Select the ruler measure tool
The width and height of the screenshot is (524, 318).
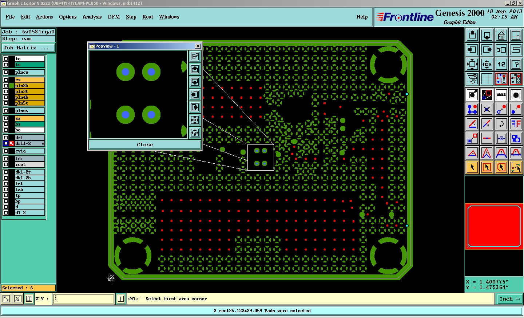[501, 95]
